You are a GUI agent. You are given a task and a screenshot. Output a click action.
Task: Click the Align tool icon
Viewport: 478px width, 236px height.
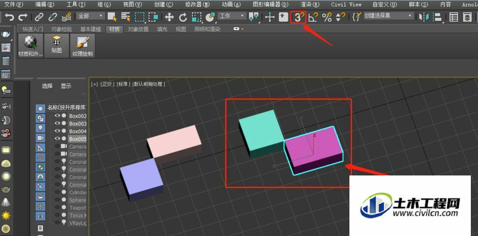[x=437, y=17]
